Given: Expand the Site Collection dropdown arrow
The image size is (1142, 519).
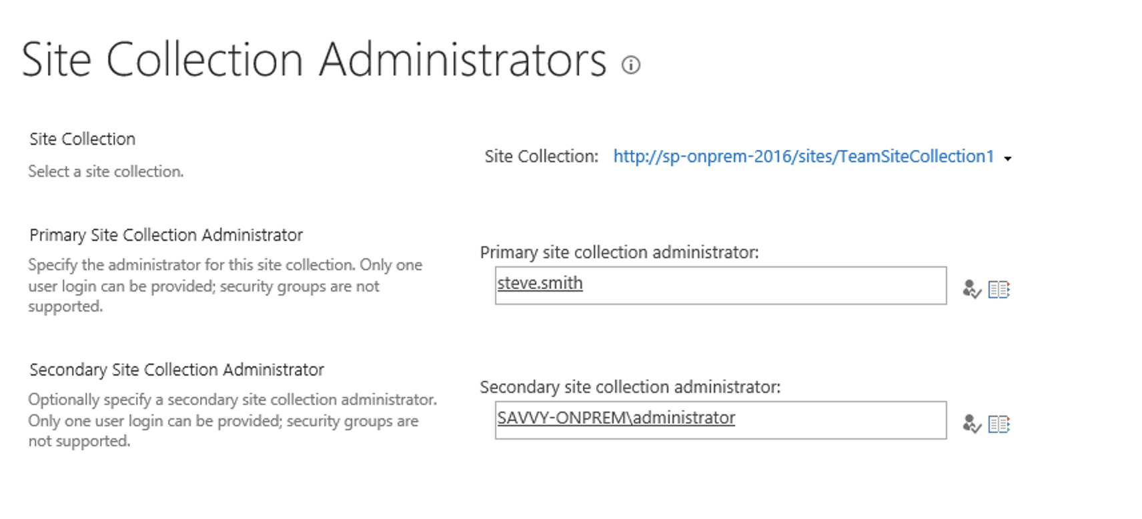Looking at the screenshot, I should (1008, 159).
